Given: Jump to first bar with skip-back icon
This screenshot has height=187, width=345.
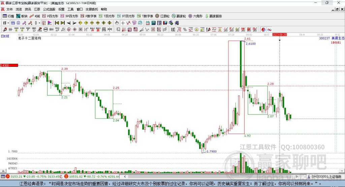Looking at the screenshot, I should tap(57, 23).
